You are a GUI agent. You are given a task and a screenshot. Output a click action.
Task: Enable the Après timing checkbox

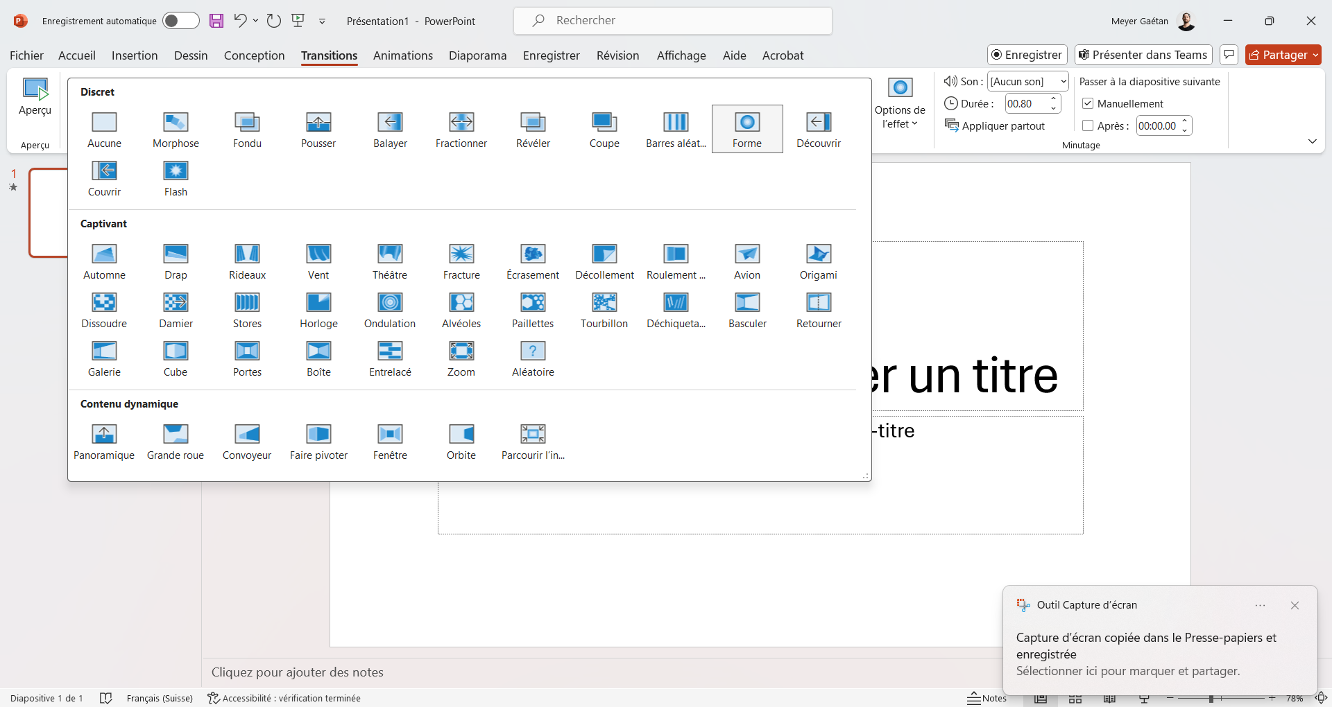coord(1088,125)
